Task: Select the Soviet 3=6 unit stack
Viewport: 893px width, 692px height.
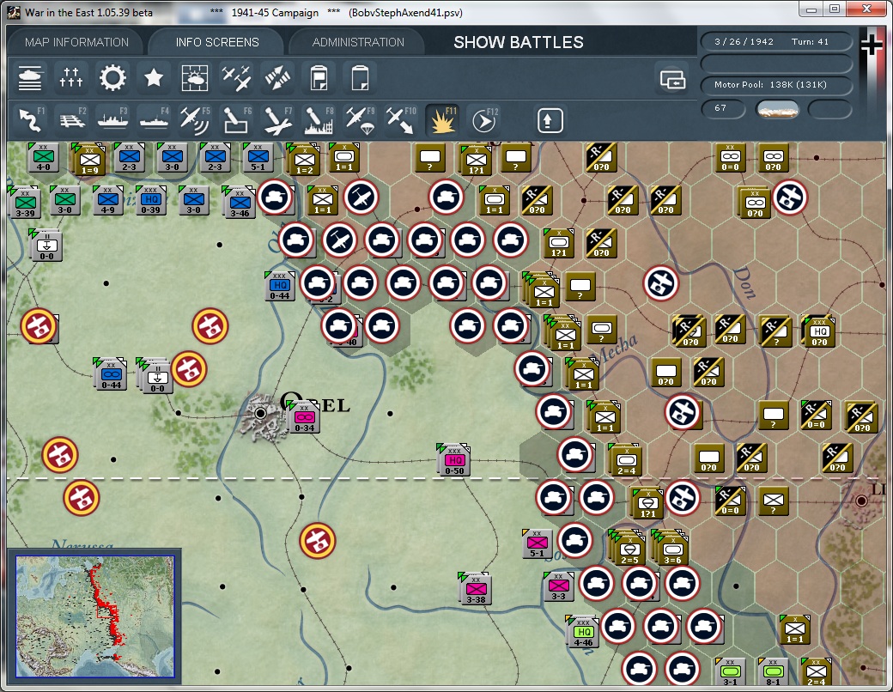Action: [x=672, y=549]
